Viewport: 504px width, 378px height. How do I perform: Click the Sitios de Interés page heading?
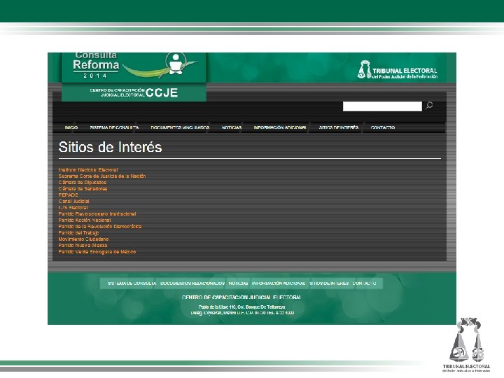111,147
